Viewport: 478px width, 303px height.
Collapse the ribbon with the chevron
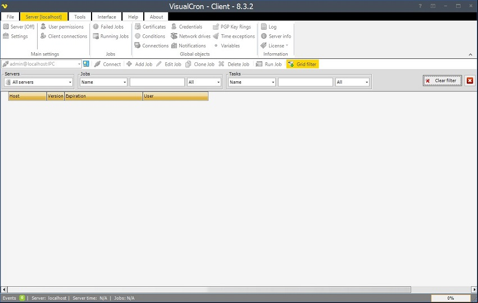click(470, 54)
